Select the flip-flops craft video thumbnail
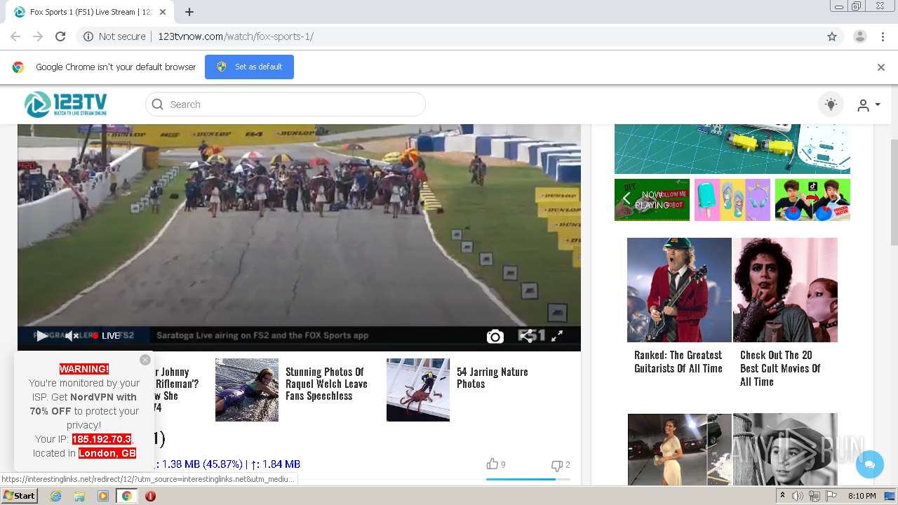The image size is (898, 505). pos(732,200)
